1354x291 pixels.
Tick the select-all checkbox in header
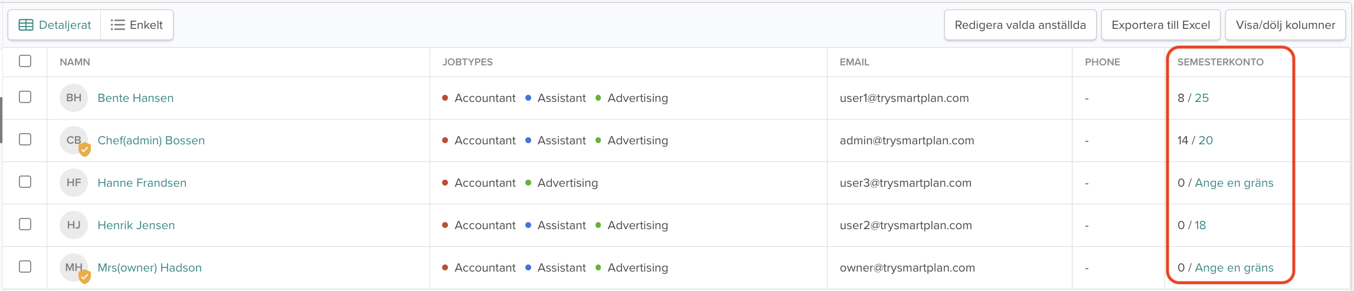coord(25,61)
